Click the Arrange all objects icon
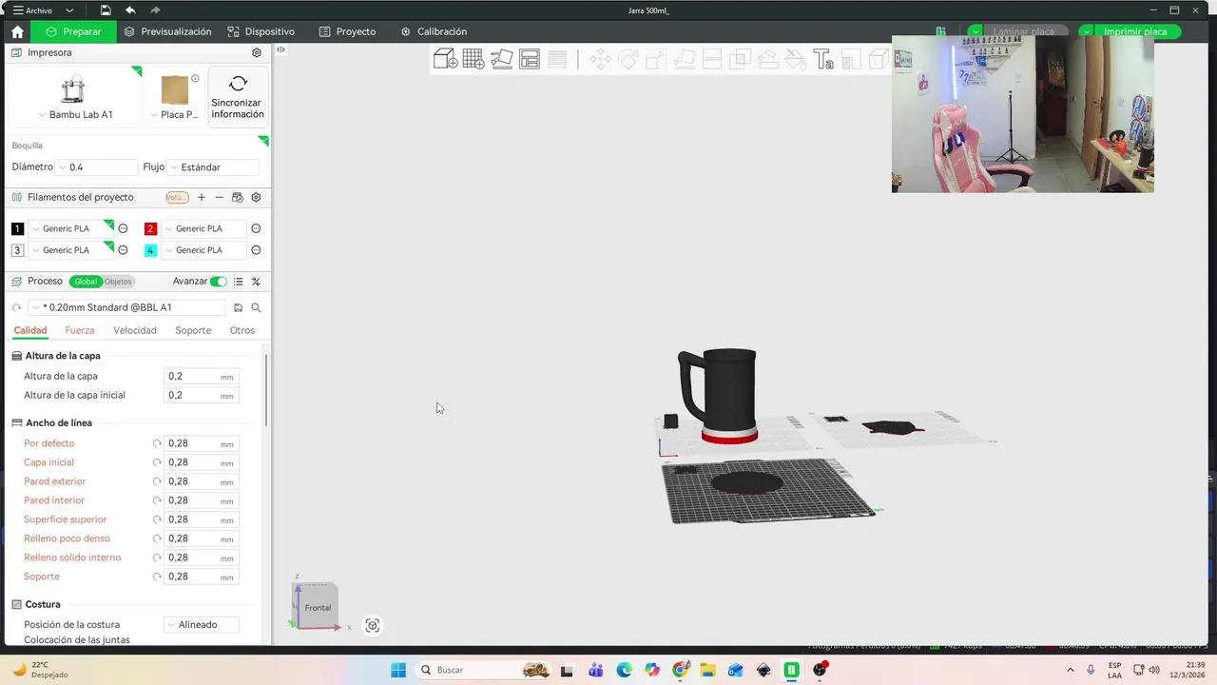Viewport: 1217px width, 685px height. pos(530,60)
